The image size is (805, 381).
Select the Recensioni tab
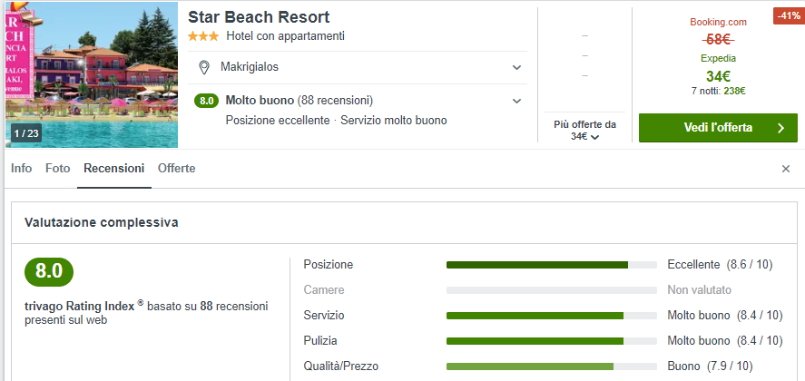pyautogui.click(x=113, y=169)
